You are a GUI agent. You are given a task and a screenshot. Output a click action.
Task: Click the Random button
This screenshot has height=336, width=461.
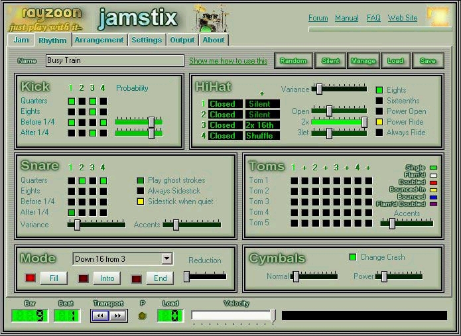[293, 61]
